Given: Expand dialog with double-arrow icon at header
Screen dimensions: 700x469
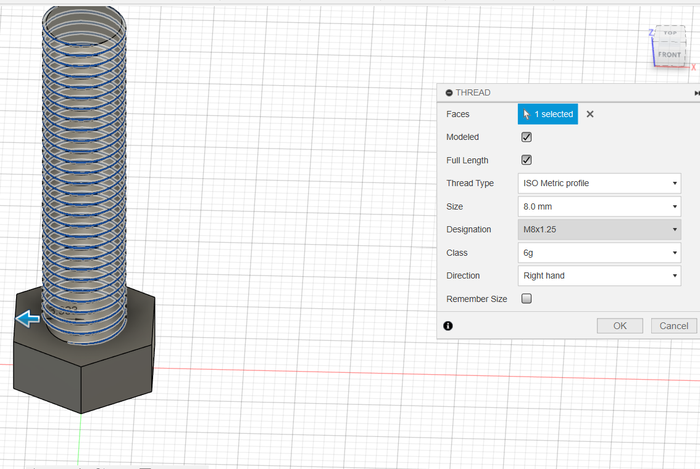Looking at the screenshot, I should [696, 93].
